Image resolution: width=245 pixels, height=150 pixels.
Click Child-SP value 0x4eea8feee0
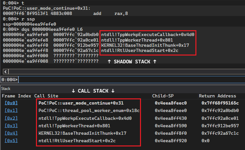[x=171, y=110]
